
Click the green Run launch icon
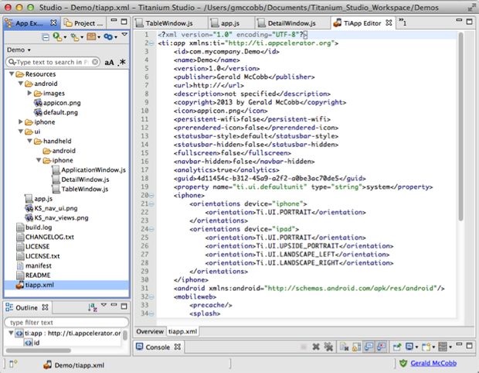pyautogui.click(x=57, y=36)
